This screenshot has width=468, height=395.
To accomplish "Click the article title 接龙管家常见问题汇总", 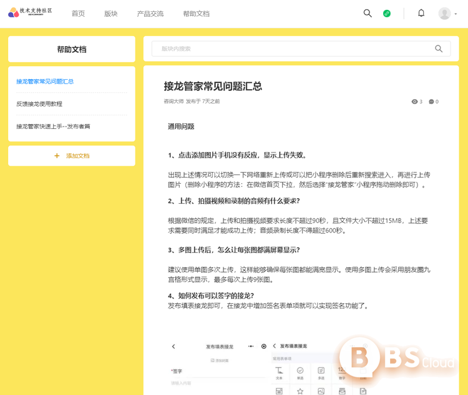I will tap(213, 86).
